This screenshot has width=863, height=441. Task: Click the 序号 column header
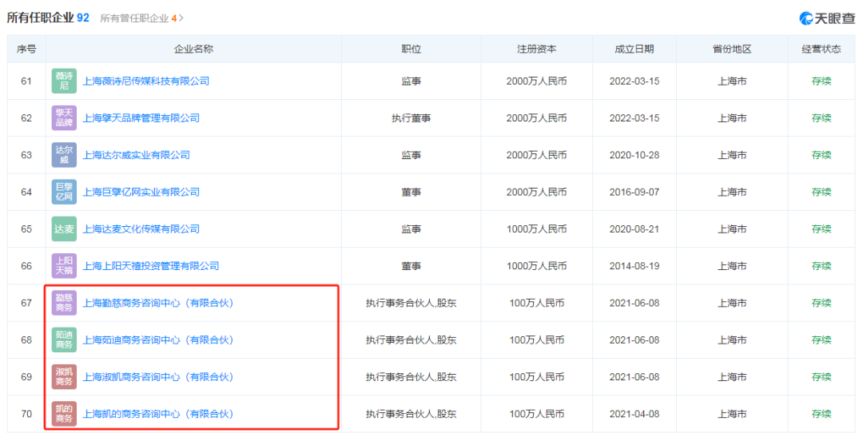tap(26, 49)
